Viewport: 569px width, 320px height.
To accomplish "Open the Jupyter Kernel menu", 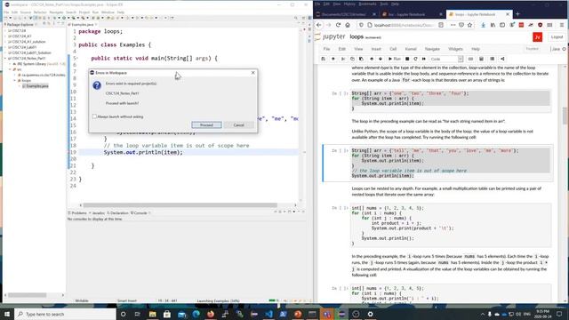I will click(411, 49).
